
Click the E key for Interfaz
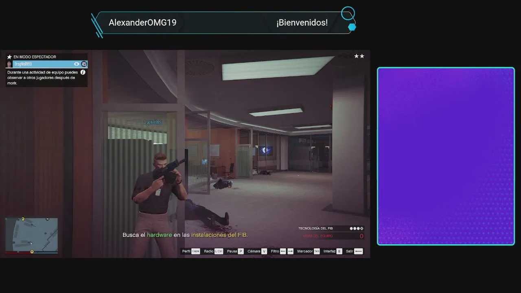[339, 251]
